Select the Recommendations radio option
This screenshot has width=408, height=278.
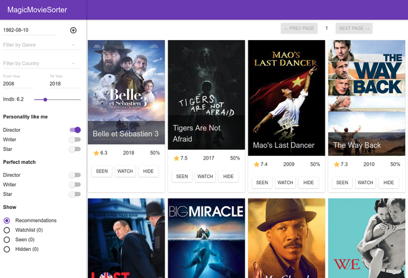point(7,221)
